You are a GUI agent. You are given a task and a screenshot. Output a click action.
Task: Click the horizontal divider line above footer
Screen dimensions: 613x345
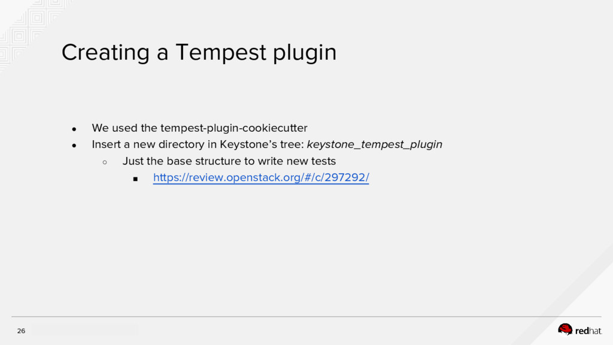(x=306, y=316)
